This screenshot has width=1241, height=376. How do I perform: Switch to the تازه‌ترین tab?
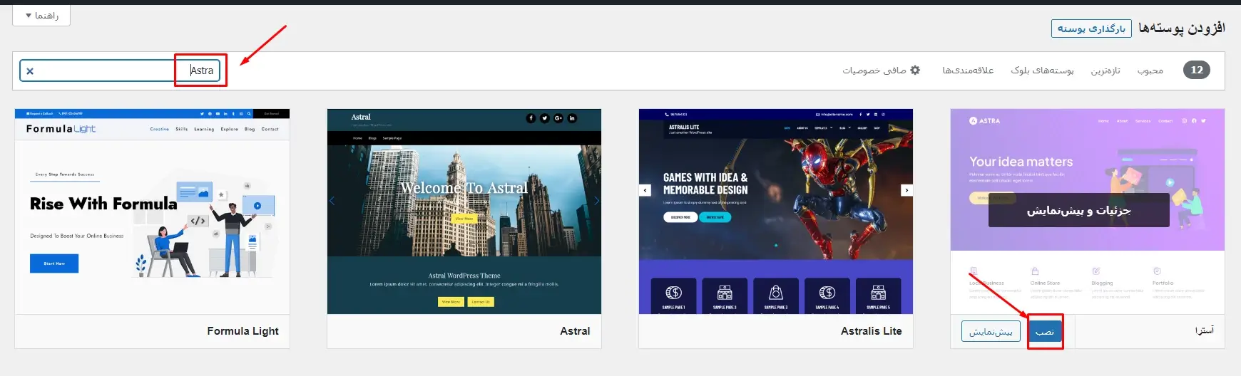coord(1105,70)
